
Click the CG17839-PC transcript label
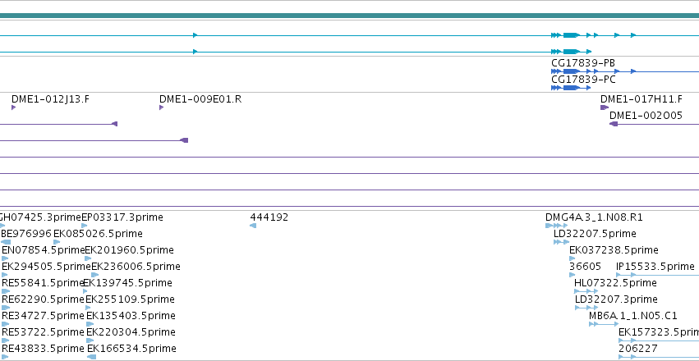(583, 80)
